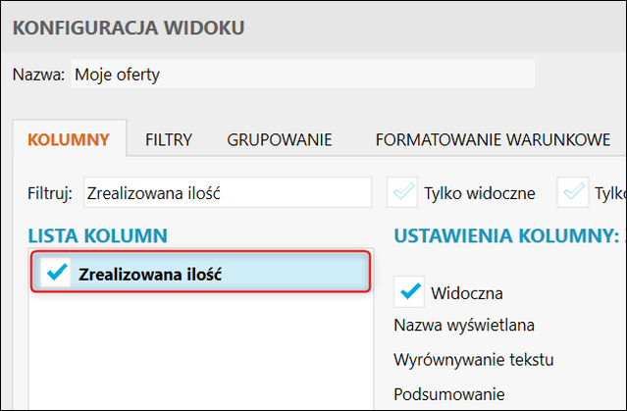The height and width of the screenshot is (411, 627).
Task: Go to the GRUPOWANIE tab
Action: coord(280,139)
